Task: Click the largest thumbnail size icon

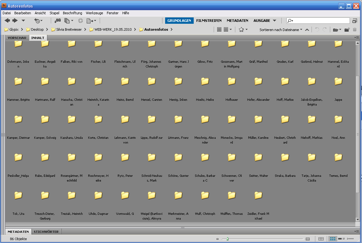Action: click(x=307, y=239)
